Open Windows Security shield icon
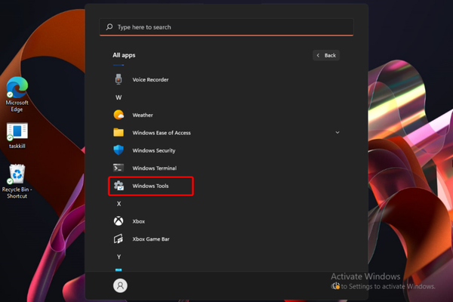This screenshot has height=302, width=453. (x=119, y=150)
